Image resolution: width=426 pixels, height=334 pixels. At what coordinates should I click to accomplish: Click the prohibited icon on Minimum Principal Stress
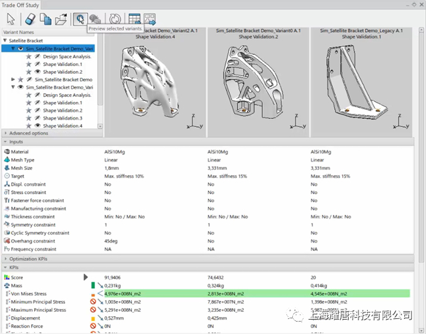click(x=93, y=301)
